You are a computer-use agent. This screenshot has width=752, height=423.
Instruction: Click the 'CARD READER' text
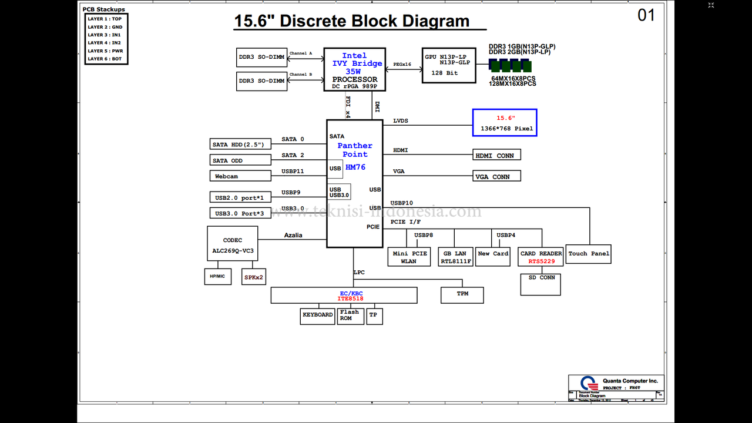(x=541, y=254)
